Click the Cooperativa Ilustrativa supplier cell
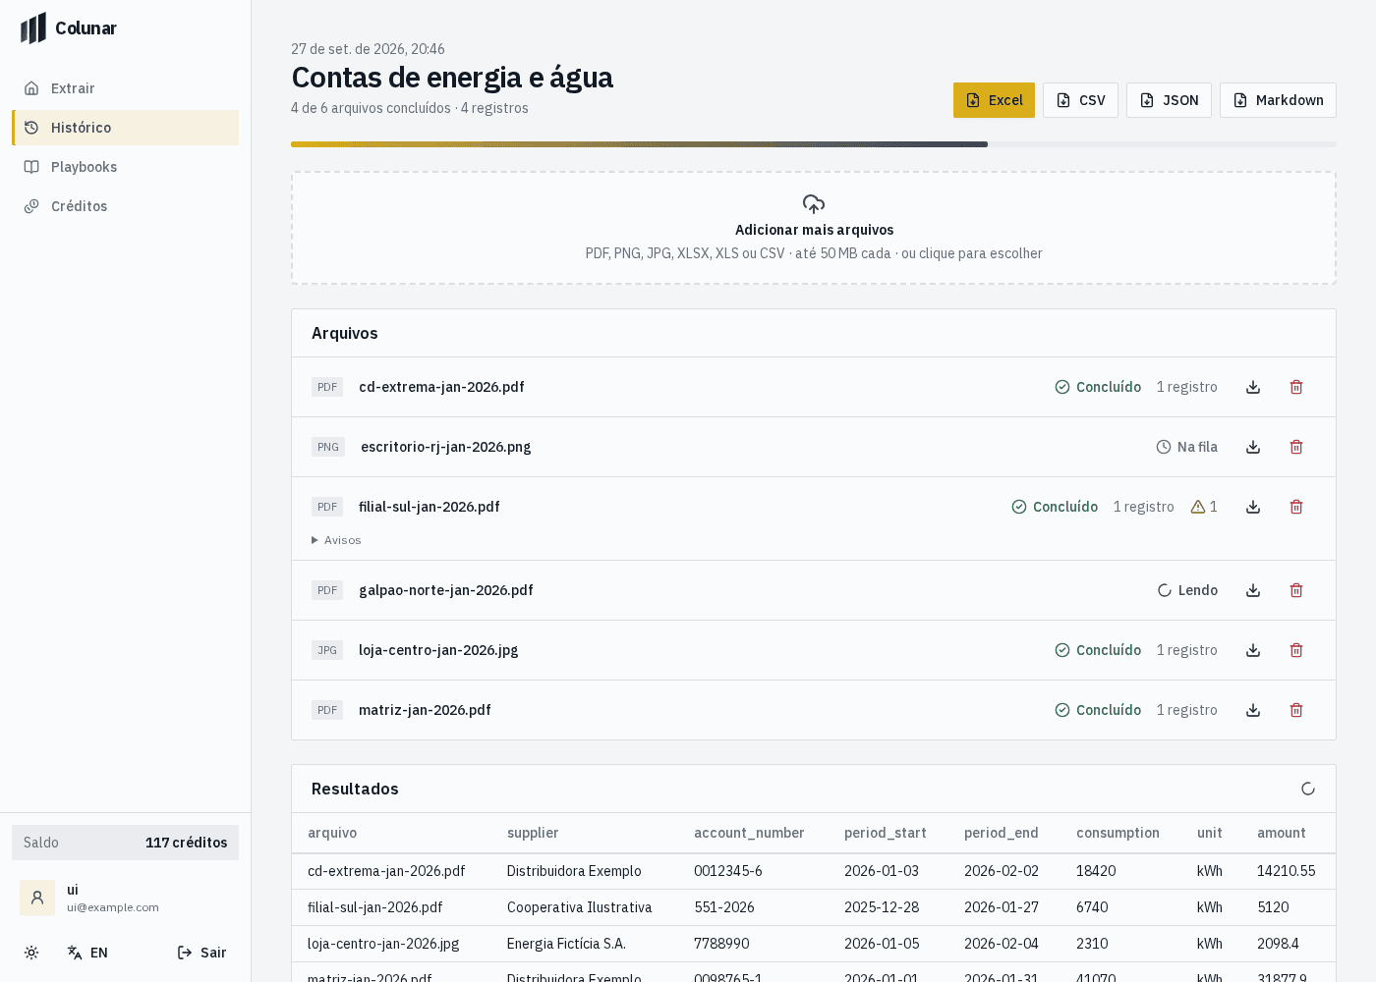Image resolution: width=1376 pixels, height=982 pixels. click(580, 907)
